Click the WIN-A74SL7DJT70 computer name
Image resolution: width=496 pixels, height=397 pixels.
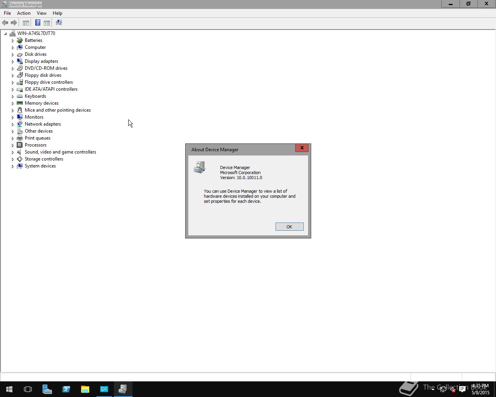36,33
